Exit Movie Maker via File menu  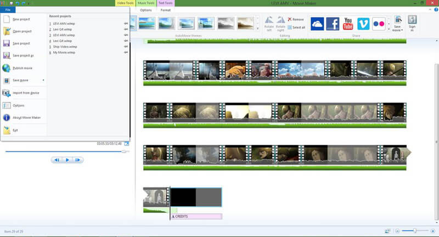point(15,130)
